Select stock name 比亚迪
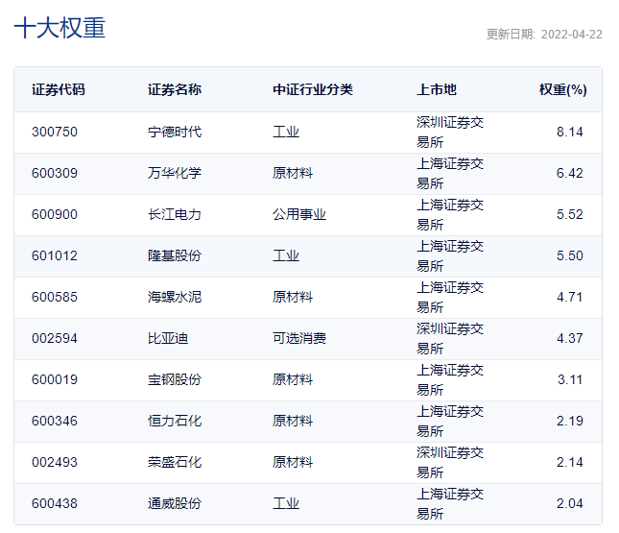 coord(168,338)
